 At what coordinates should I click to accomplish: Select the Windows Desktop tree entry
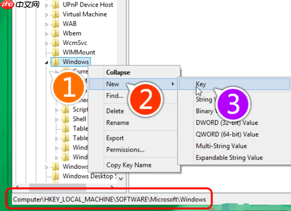tap(90, 176)
